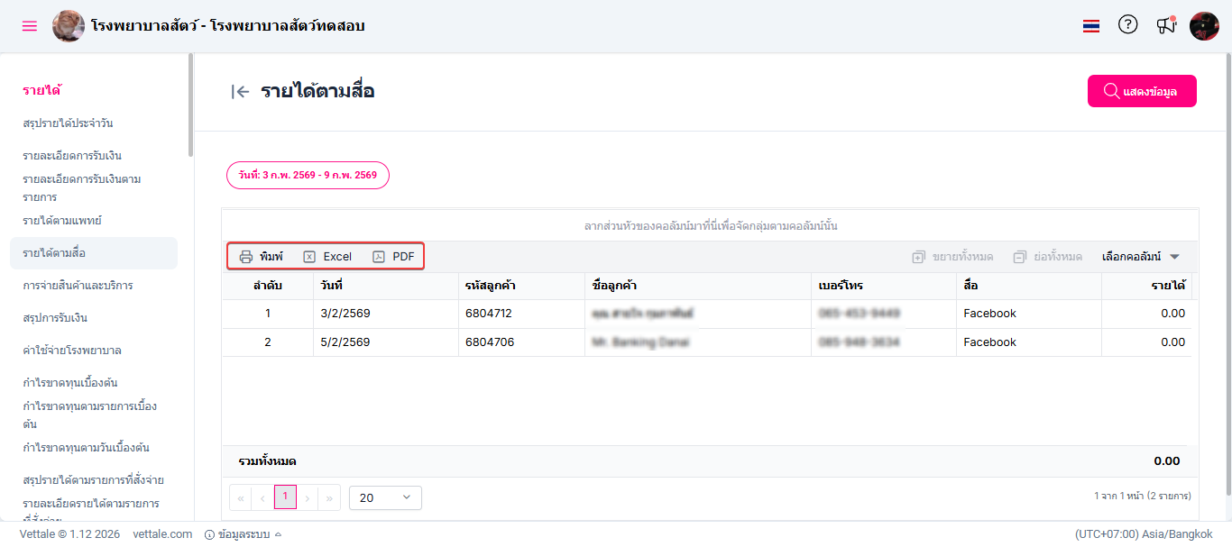This screenshot has width=1232, height=547.
Task: Open the page size 20 dropdown
Action: point(385,497)
